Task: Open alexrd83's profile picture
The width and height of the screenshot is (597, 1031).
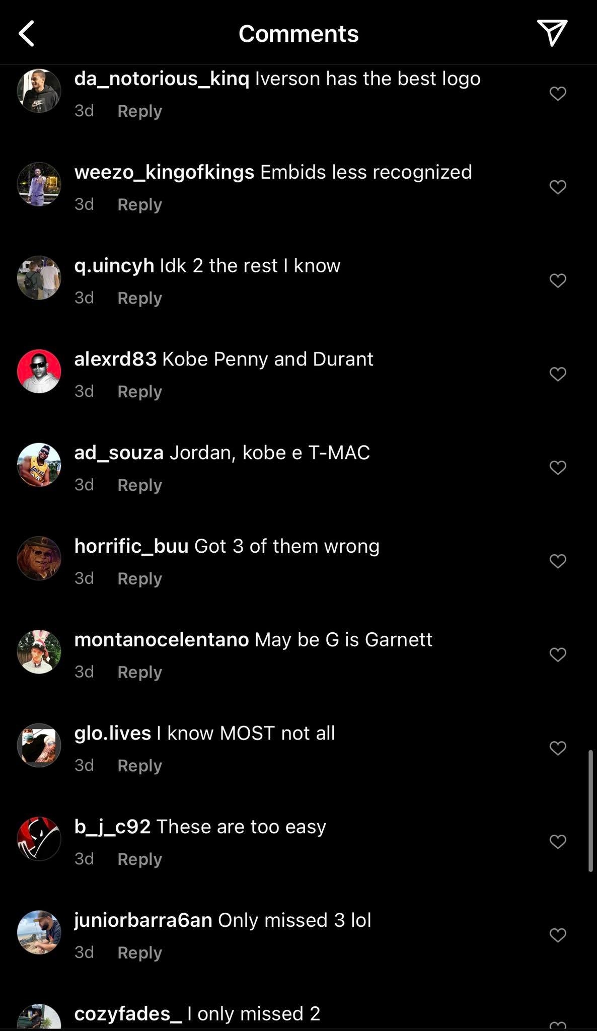Action: (39, 371)
